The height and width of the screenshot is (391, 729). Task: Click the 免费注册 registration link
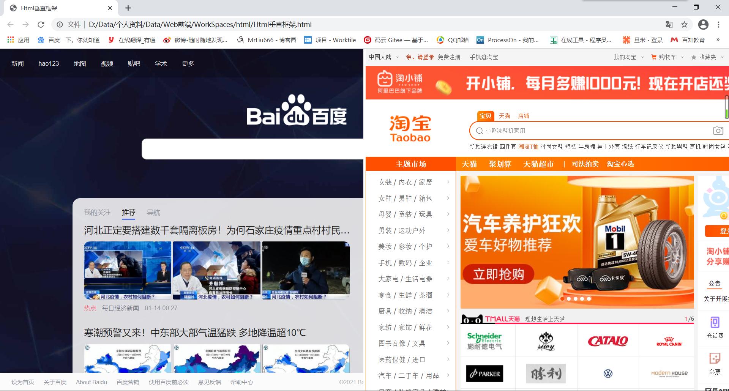coord(449,57)
